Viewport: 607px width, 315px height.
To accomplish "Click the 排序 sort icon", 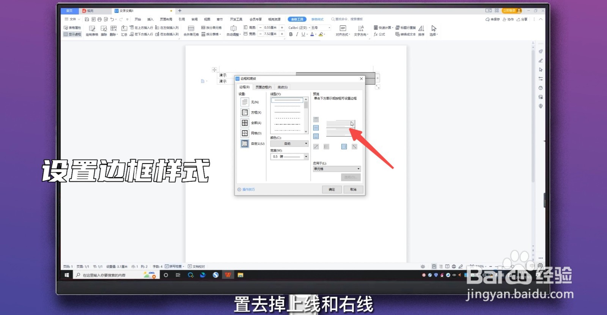I will click(x=421, y=31).
